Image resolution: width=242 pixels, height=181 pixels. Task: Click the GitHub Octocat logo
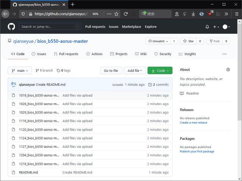[11, 27]
